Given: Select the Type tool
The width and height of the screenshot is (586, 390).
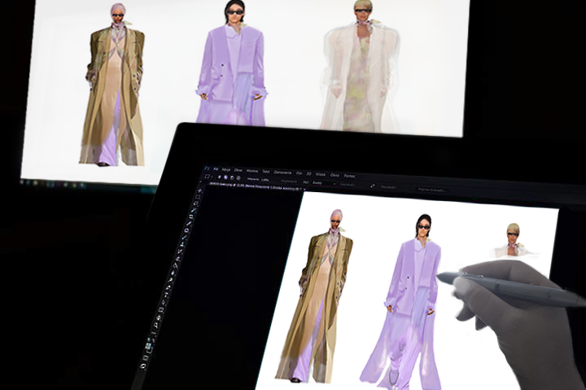Looking at the screenshot, I should pos(166,294).
